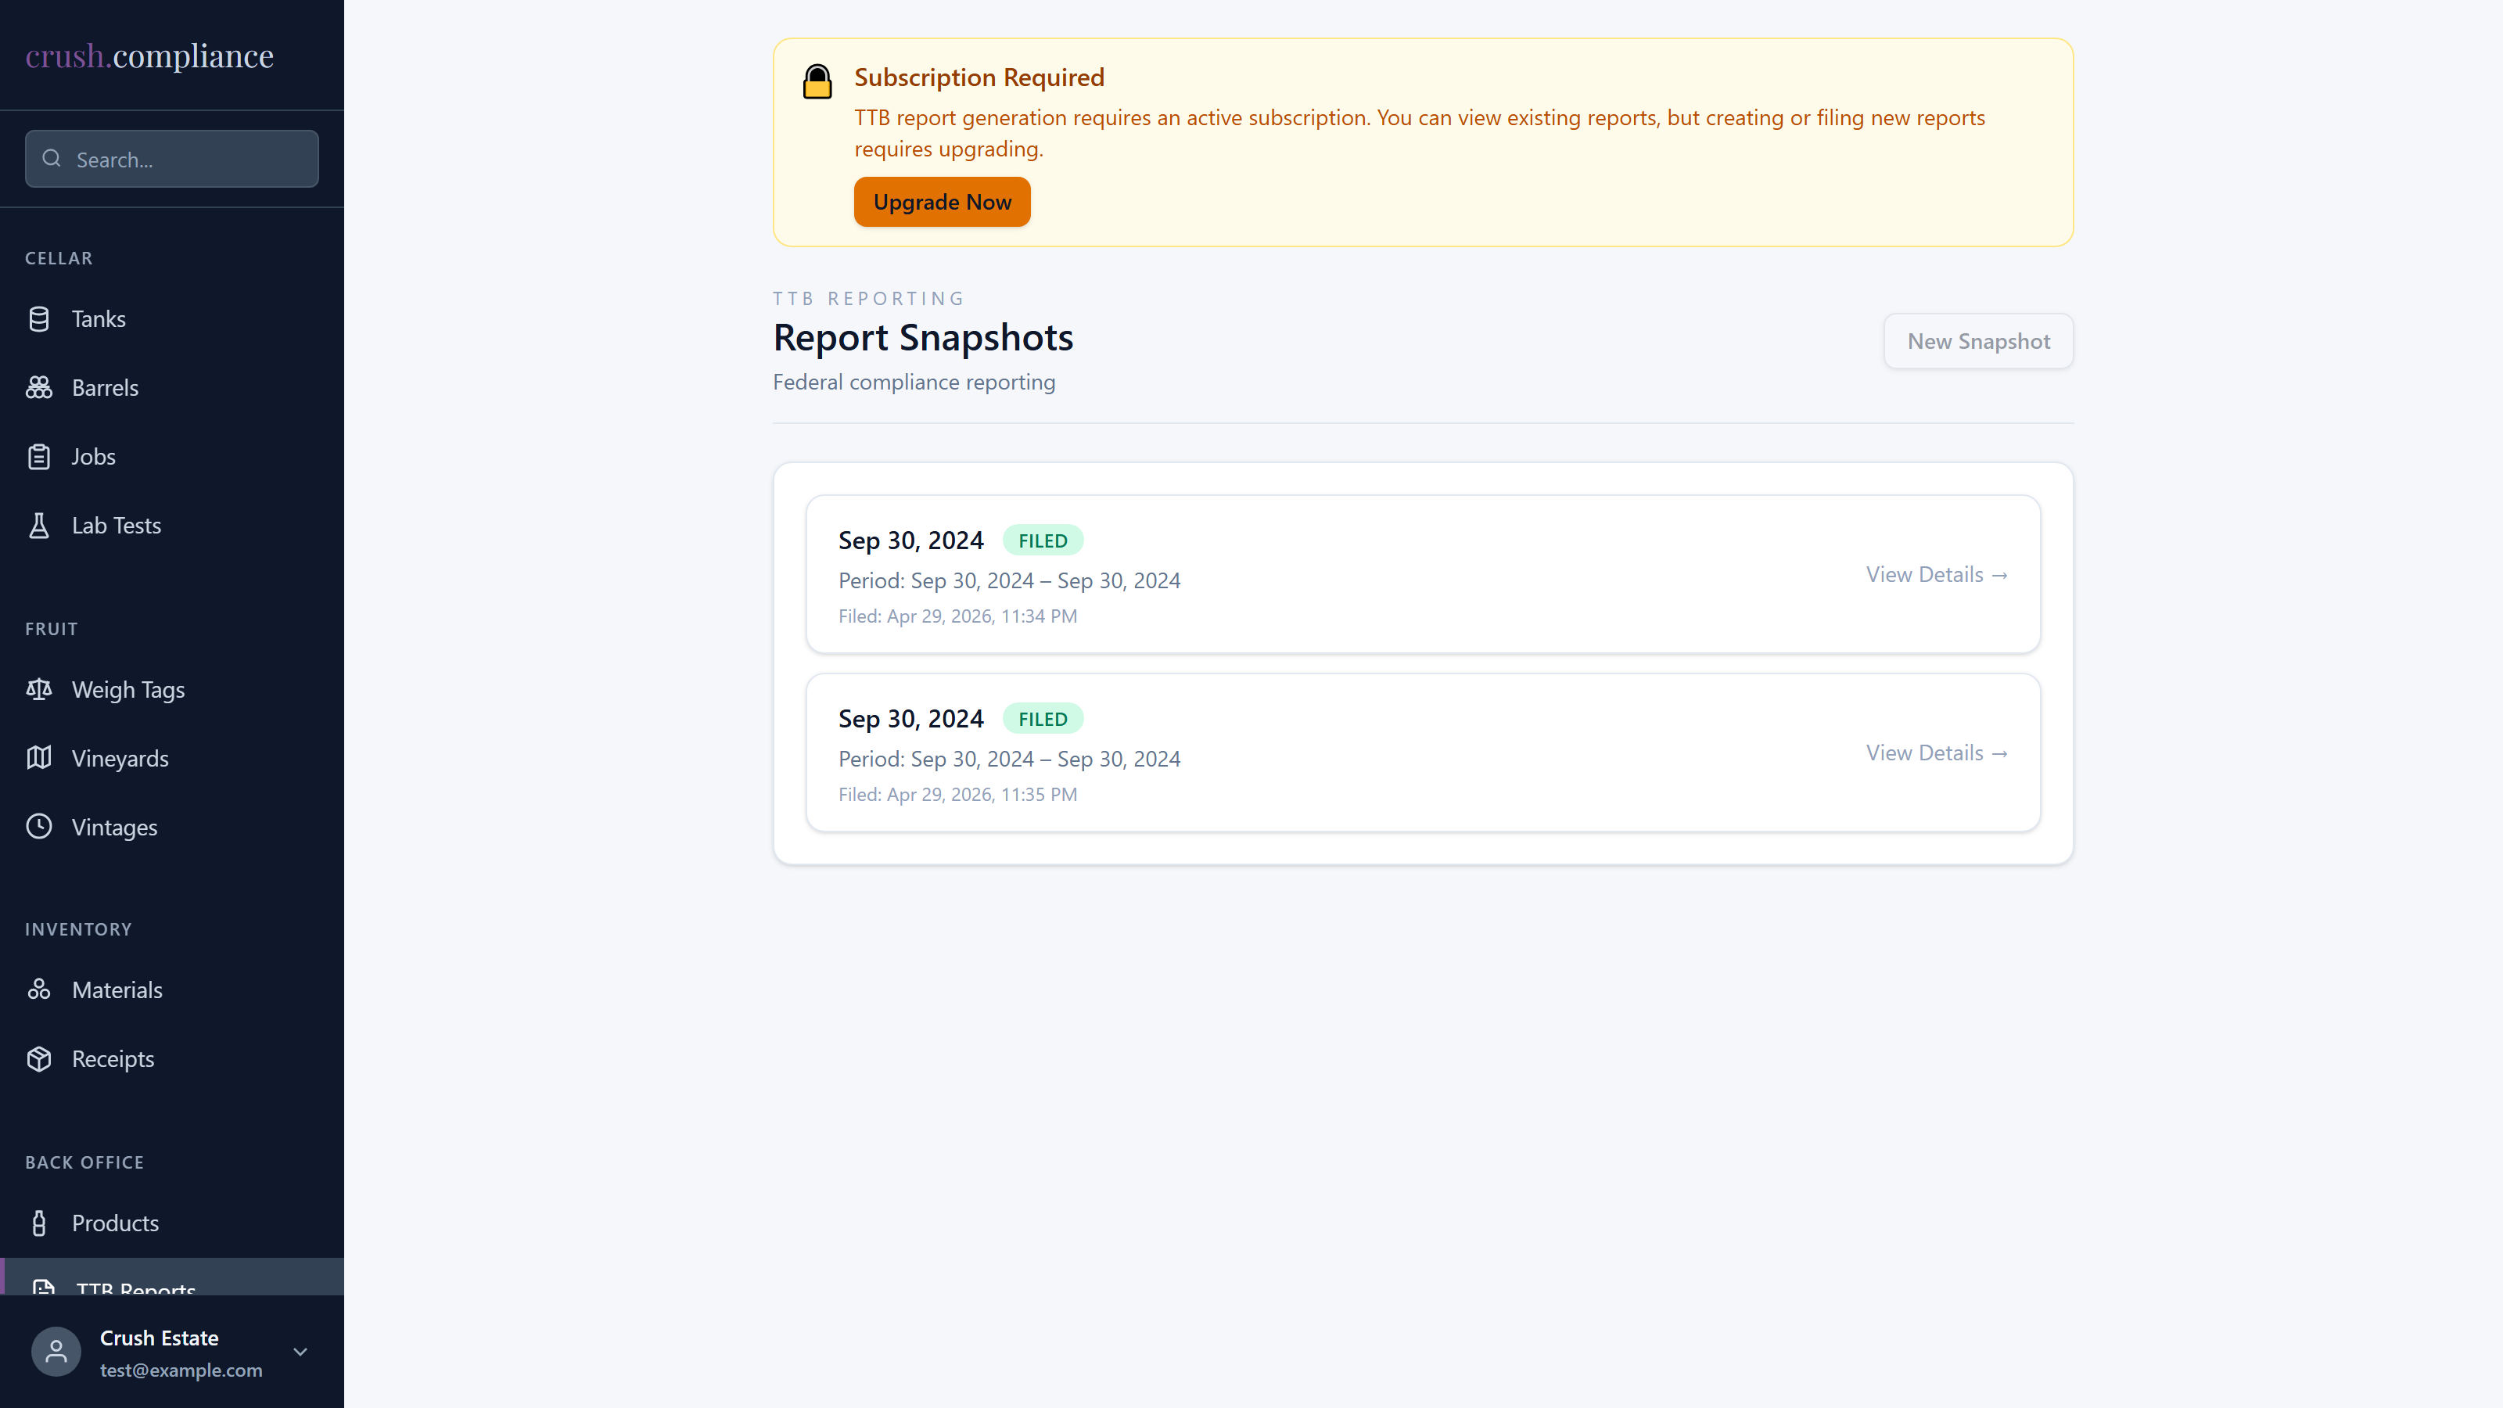The image size is (2503, 1408).
Task: Select Vineyards in the sidebar
Action: tap(172, 758)
